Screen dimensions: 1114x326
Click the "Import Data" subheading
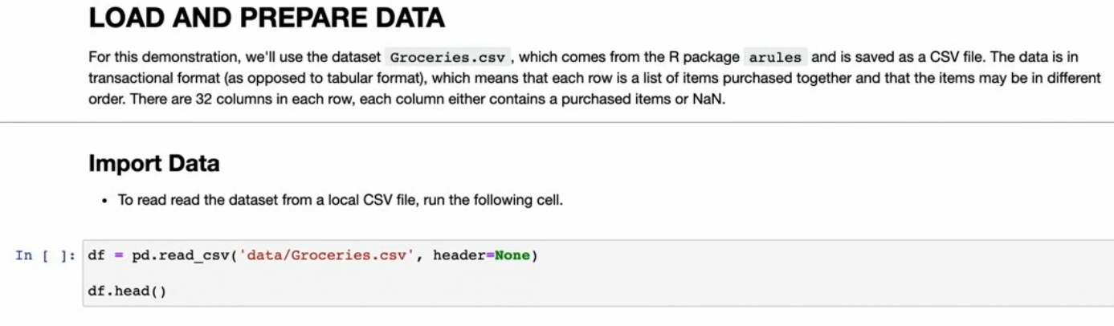(x=153, y=164)
